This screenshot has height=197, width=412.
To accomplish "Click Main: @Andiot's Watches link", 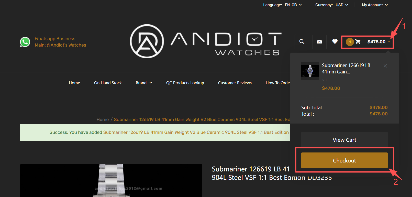I will click(x=60, y=45).
